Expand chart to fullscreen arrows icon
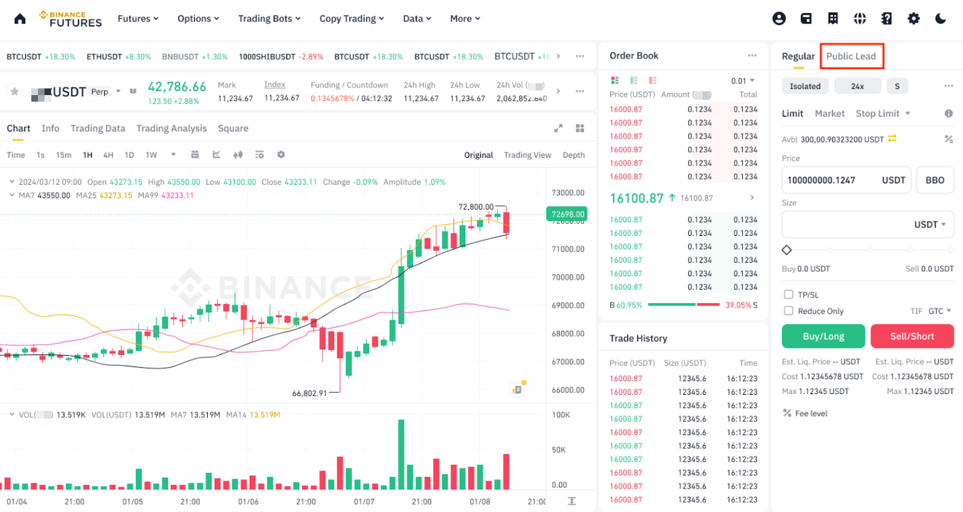Screen dimensions: 963x512 (559, 128)
